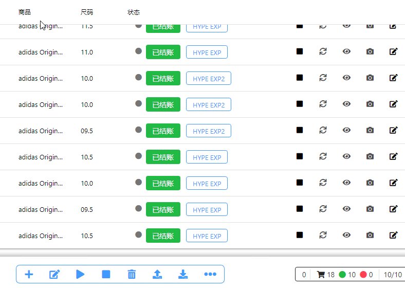Stop the 09.5 HYPE EXP task
Screen dimensions: 405x288
click(x=300, y=209)
